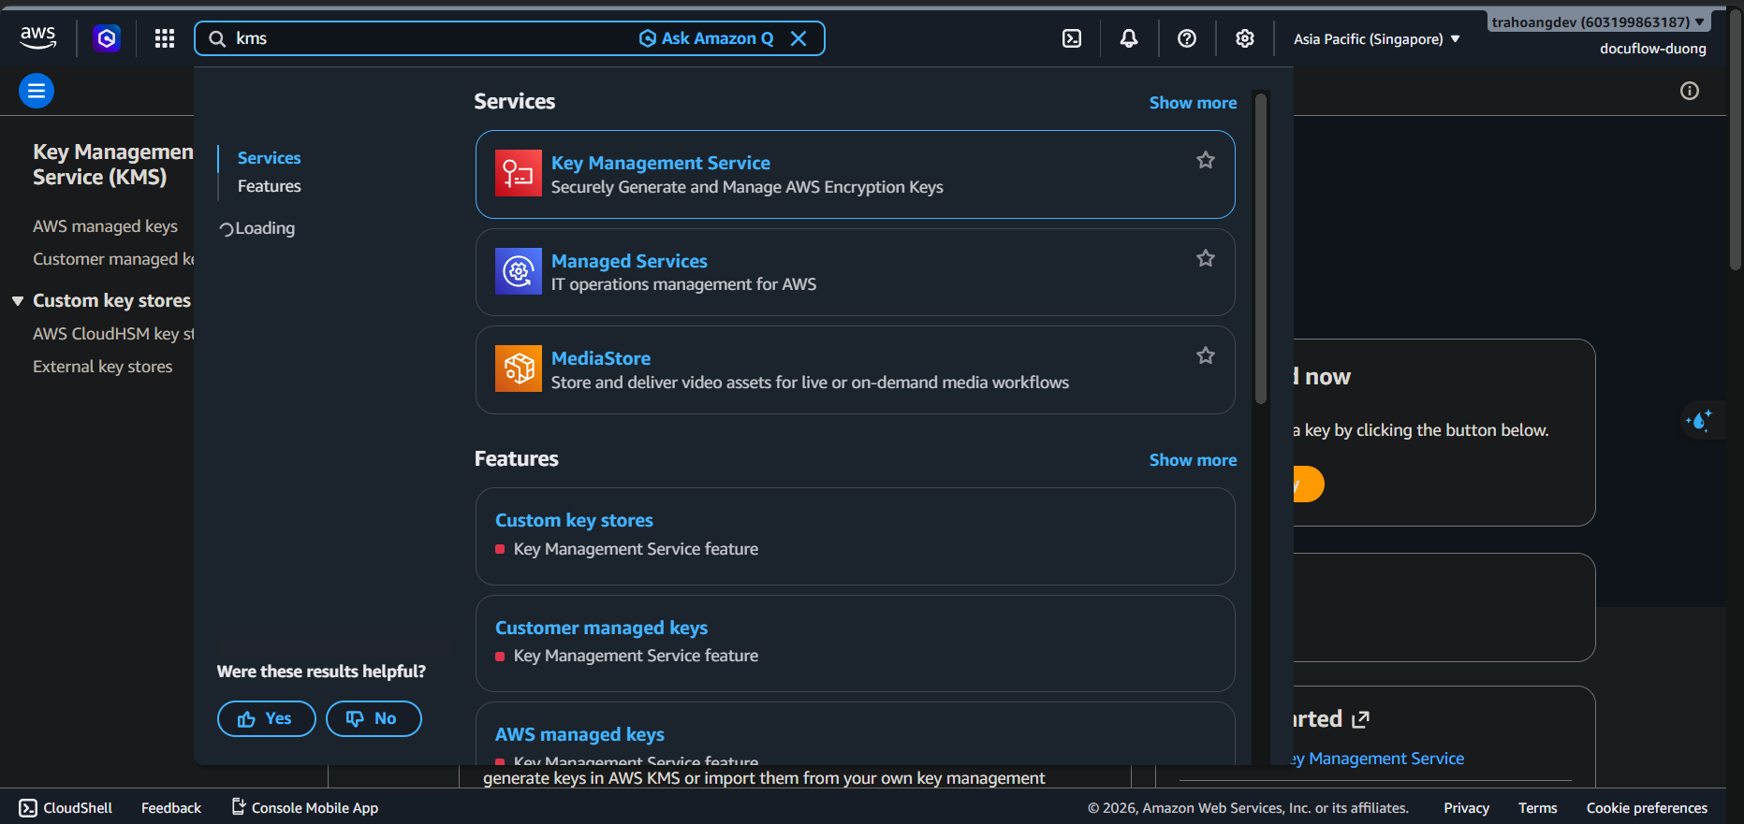Click the thumbs up Yes button
This screenshot has width=1744, height=824.
(266, 718)
